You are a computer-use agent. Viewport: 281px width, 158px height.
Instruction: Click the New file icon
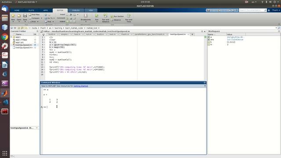tap(13, 16)
